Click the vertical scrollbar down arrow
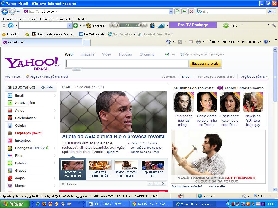 coord(275,190)
